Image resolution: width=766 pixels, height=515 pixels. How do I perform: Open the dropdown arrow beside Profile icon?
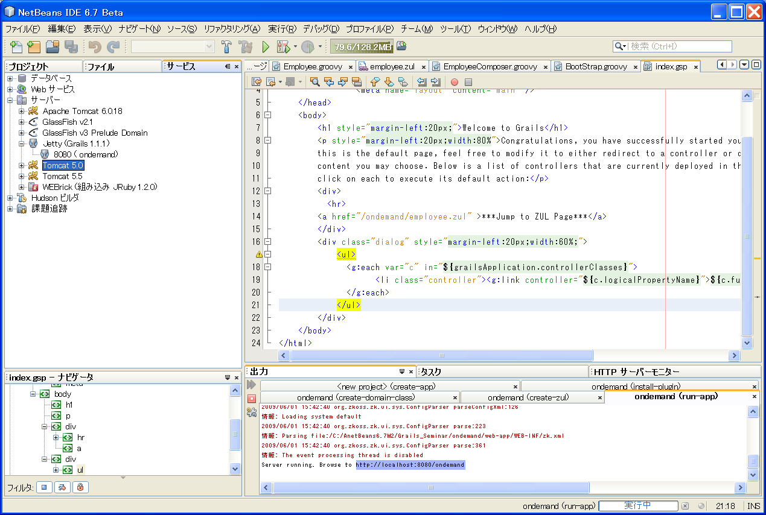[320, 46]
